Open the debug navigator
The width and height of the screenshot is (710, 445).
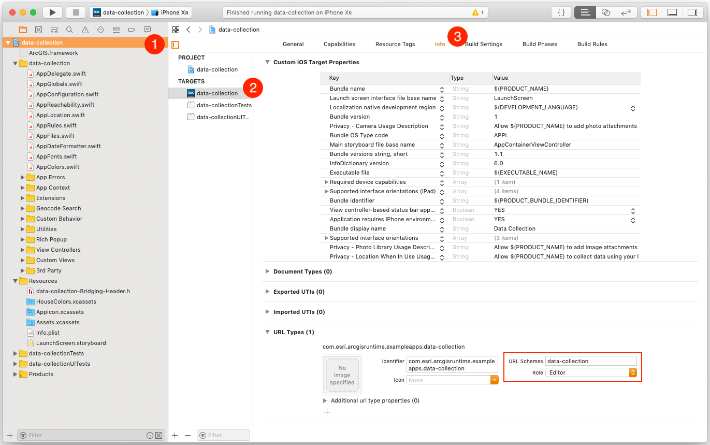pos(116,30)
